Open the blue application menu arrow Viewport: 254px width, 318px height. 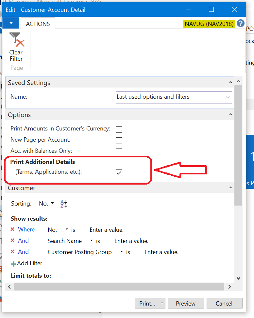[10, 23]
